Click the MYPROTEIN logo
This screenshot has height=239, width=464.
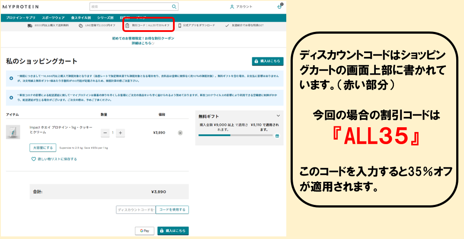click(20, 6)
